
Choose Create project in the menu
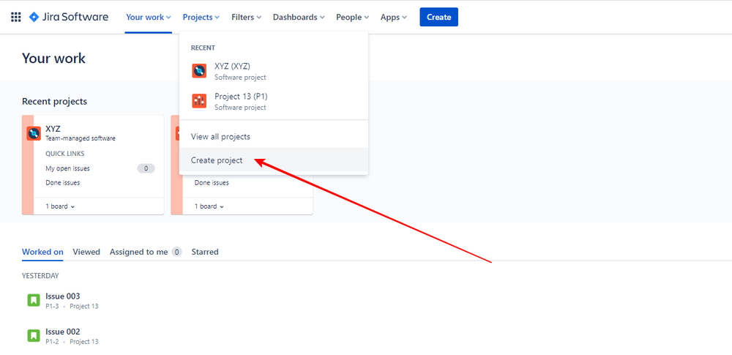[x=274, y=160]
